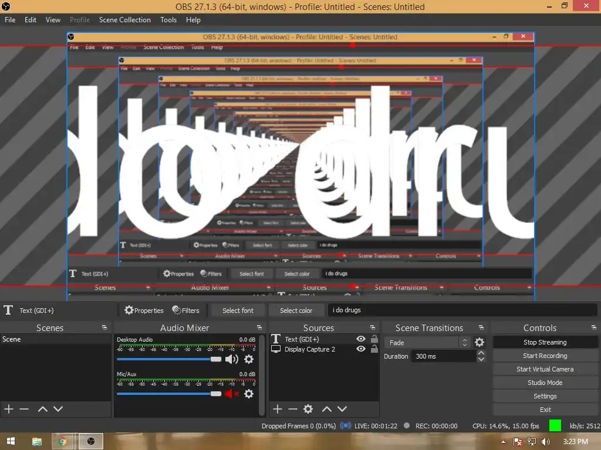The width and height of the screenshot is (601, 450).
Task: Click Stop Streaming
Action: [x=545, y=342]
